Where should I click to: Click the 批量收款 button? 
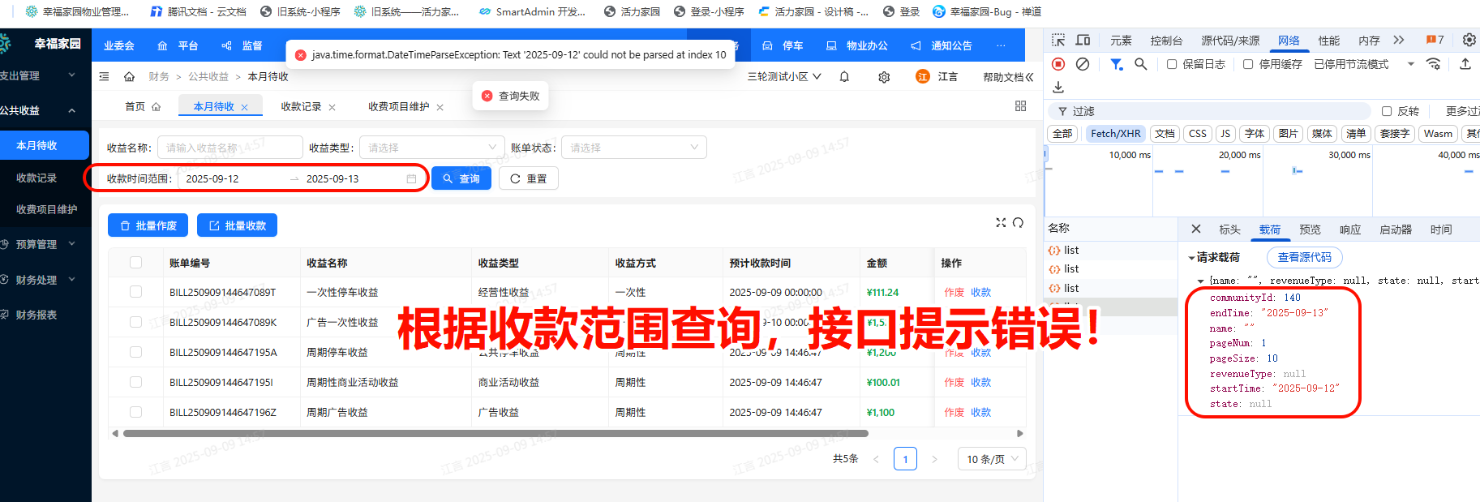tap(237, 225)
